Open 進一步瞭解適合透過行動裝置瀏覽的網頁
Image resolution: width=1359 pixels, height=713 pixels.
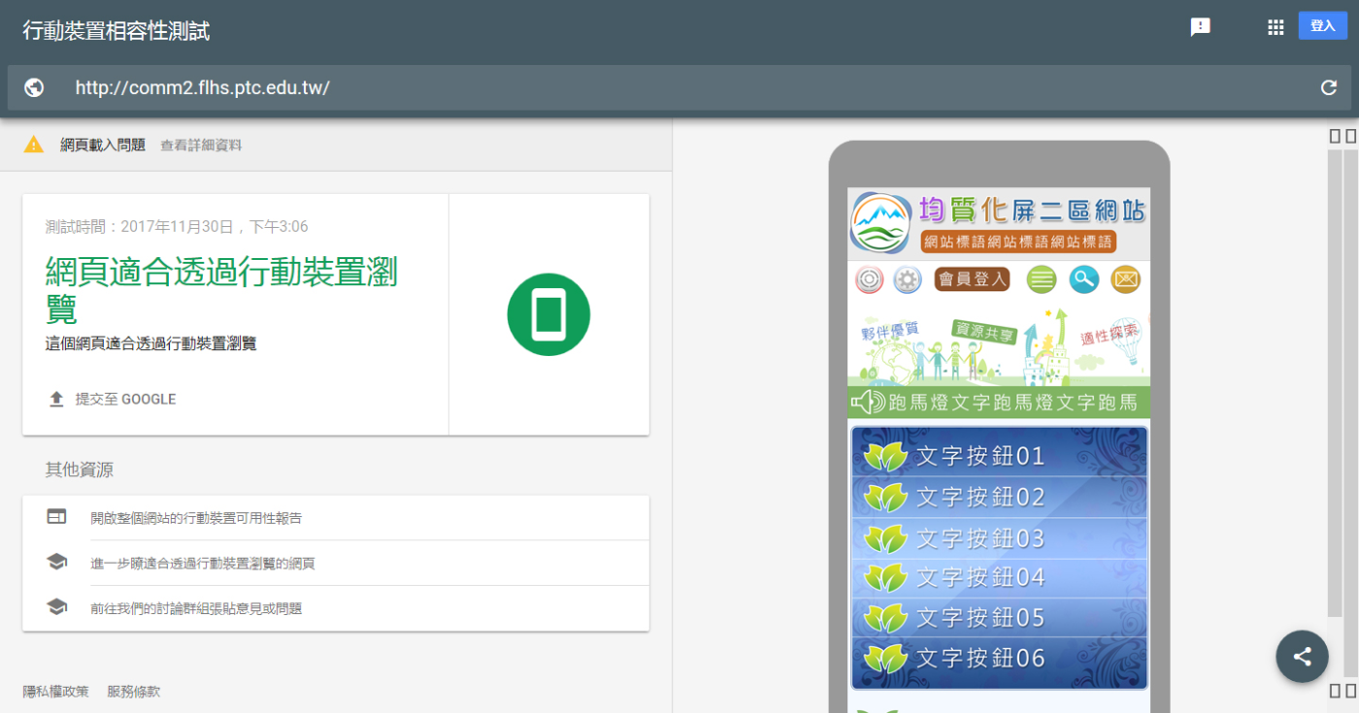tap(202, 564)
